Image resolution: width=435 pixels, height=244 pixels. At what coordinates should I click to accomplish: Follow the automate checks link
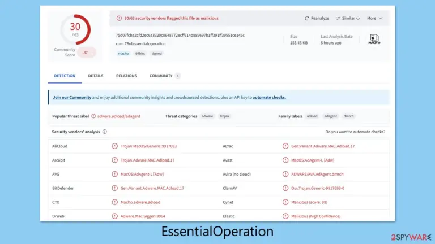pyautogui.click(x=269, y=97)
